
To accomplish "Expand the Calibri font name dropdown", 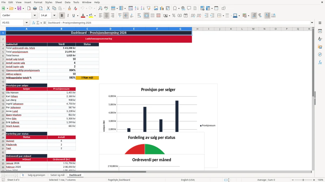I will [x=35, y=16].
